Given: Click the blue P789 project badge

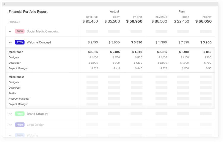Looking at the screenshot, I should click(20, 42).
